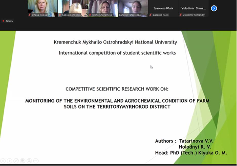The image size is (237, 166).
Task: Select Олена Клюка video thumbnail
Action: [43, 8]
